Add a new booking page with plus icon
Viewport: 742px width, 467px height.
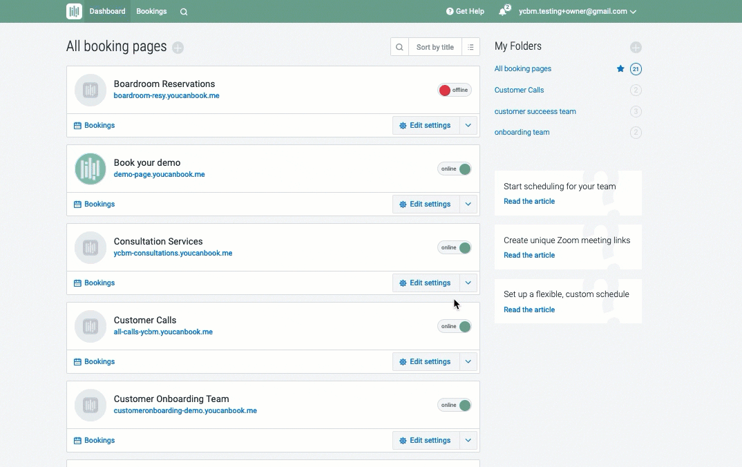(178, 47)
